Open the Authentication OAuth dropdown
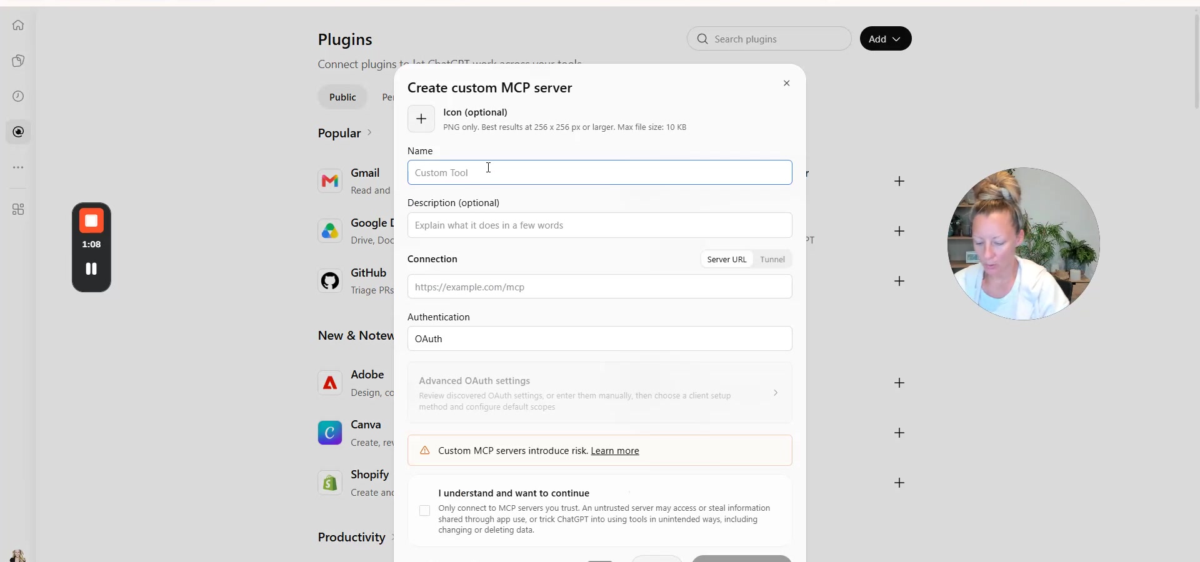This screenshot has height=562, width=1200. [x=600, y=338]
